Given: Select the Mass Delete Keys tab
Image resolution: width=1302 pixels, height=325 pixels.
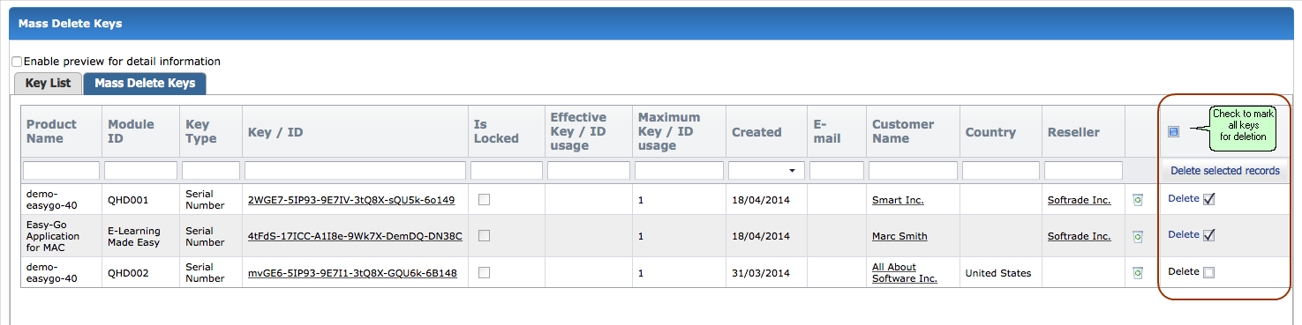Looking at the screenshot, I should (145, 84).
